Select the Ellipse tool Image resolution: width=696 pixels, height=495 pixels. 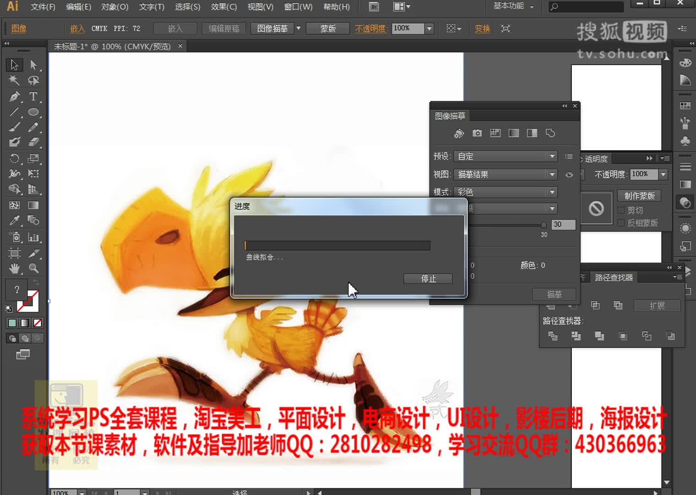click(x=33, y=112)
